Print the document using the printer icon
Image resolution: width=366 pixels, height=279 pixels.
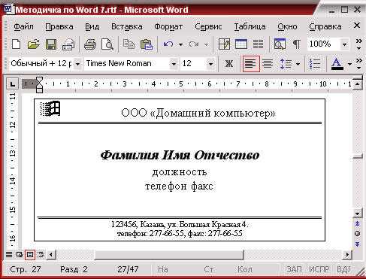coord(90,44)
